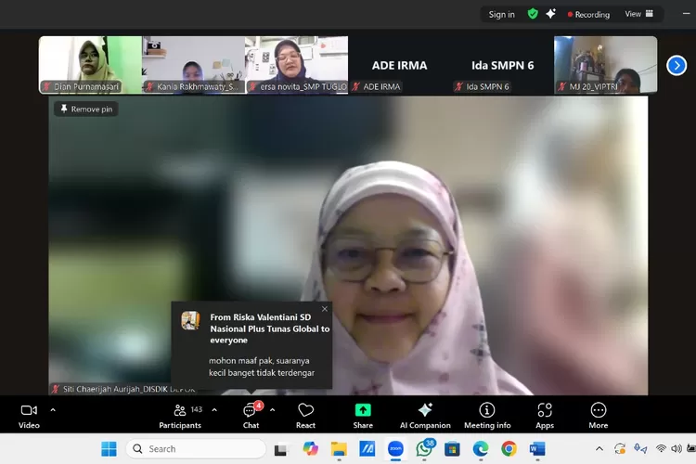696x464 pixels.
Task: Select Dian Purnamasari video thumbnail
Action: [x=90, y=65]
